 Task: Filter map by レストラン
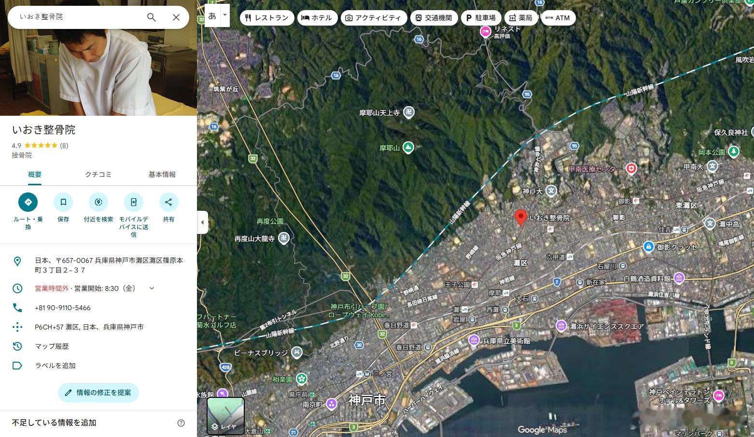tap(266, 18)
